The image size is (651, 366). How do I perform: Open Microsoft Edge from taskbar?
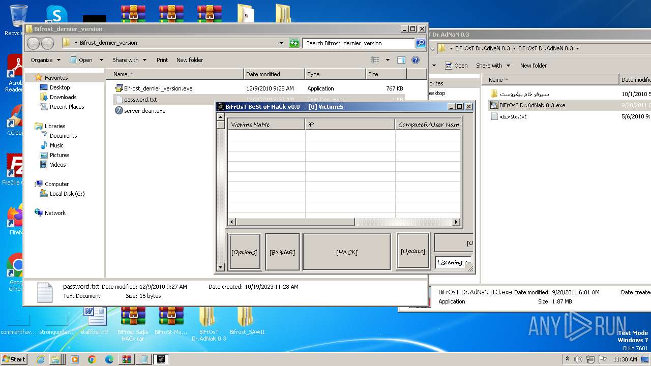[x=109, y=359]
